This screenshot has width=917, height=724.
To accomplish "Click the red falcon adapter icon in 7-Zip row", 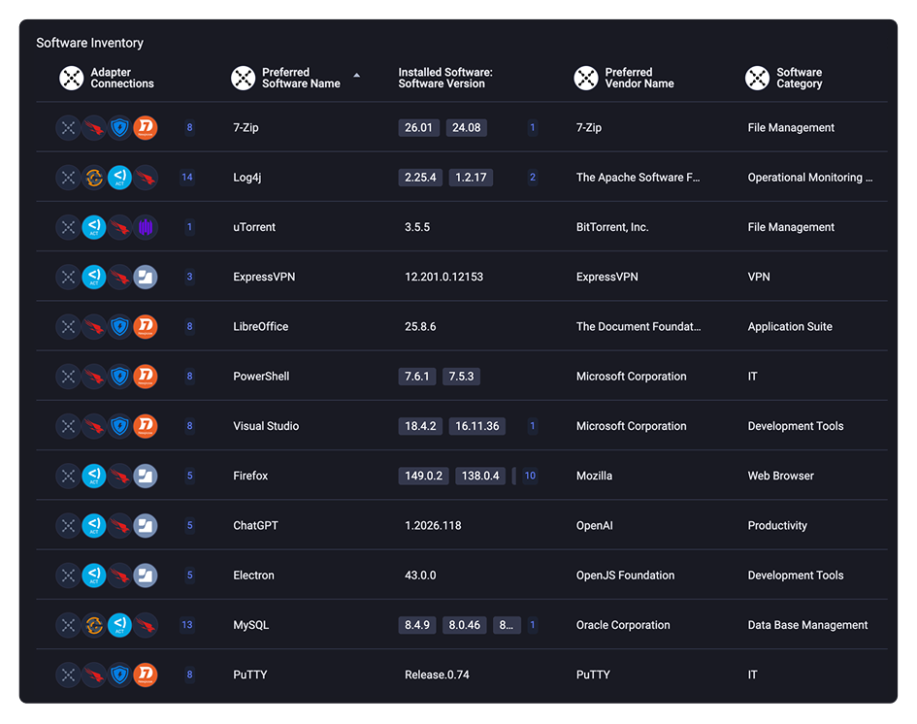I will point(93,127).
